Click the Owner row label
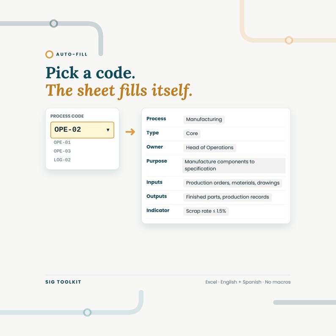This screenshot has width=336, height=336. 155,147
